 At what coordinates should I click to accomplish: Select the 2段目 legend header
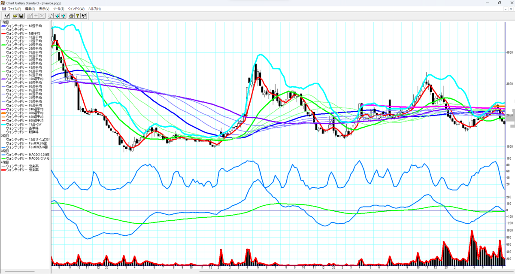click(x=5, y=136)
